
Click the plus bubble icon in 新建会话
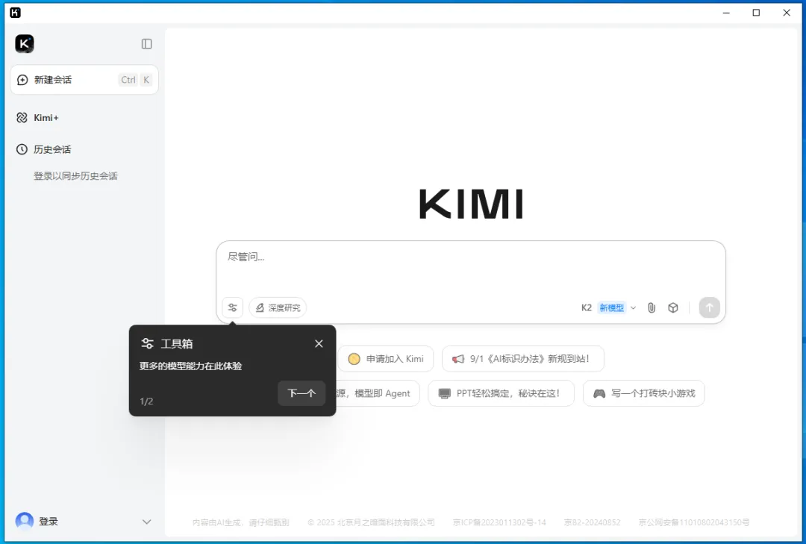pyautogui.click(x=22, y=80)
